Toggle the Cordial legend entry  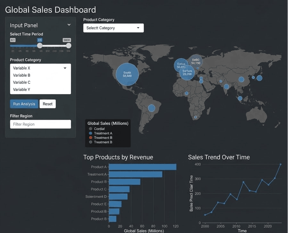pos(98,128)
